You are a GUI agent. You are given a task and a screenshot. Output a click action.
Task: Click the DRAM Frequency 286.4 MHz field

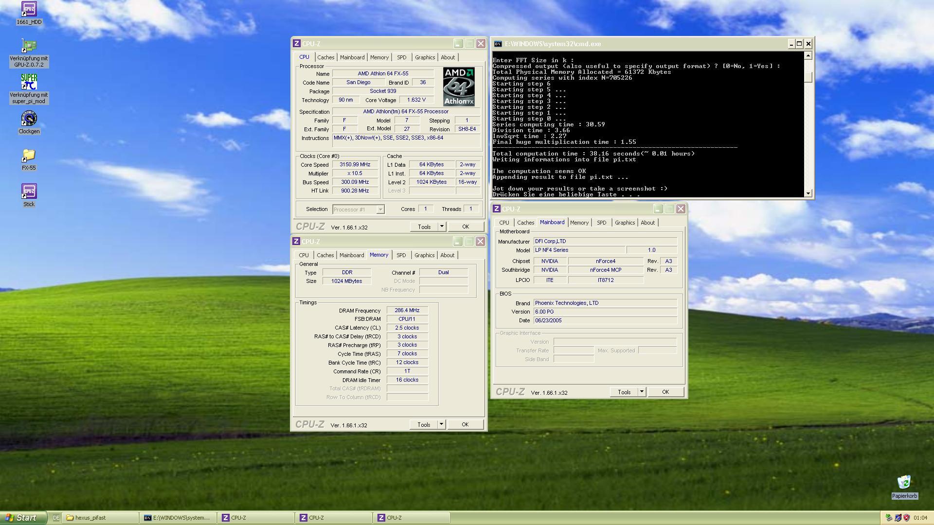click(x=407, y=310)
